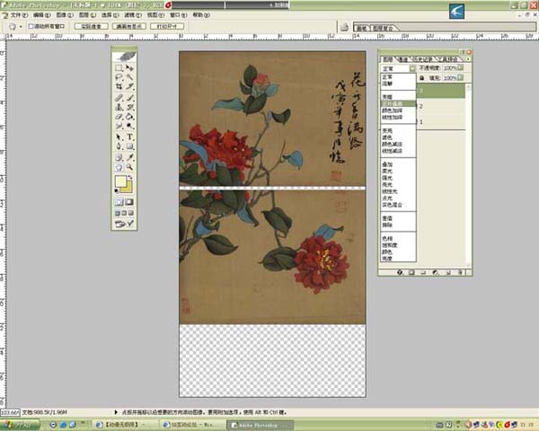Choose 溶解 blend mode

[398, 84]
